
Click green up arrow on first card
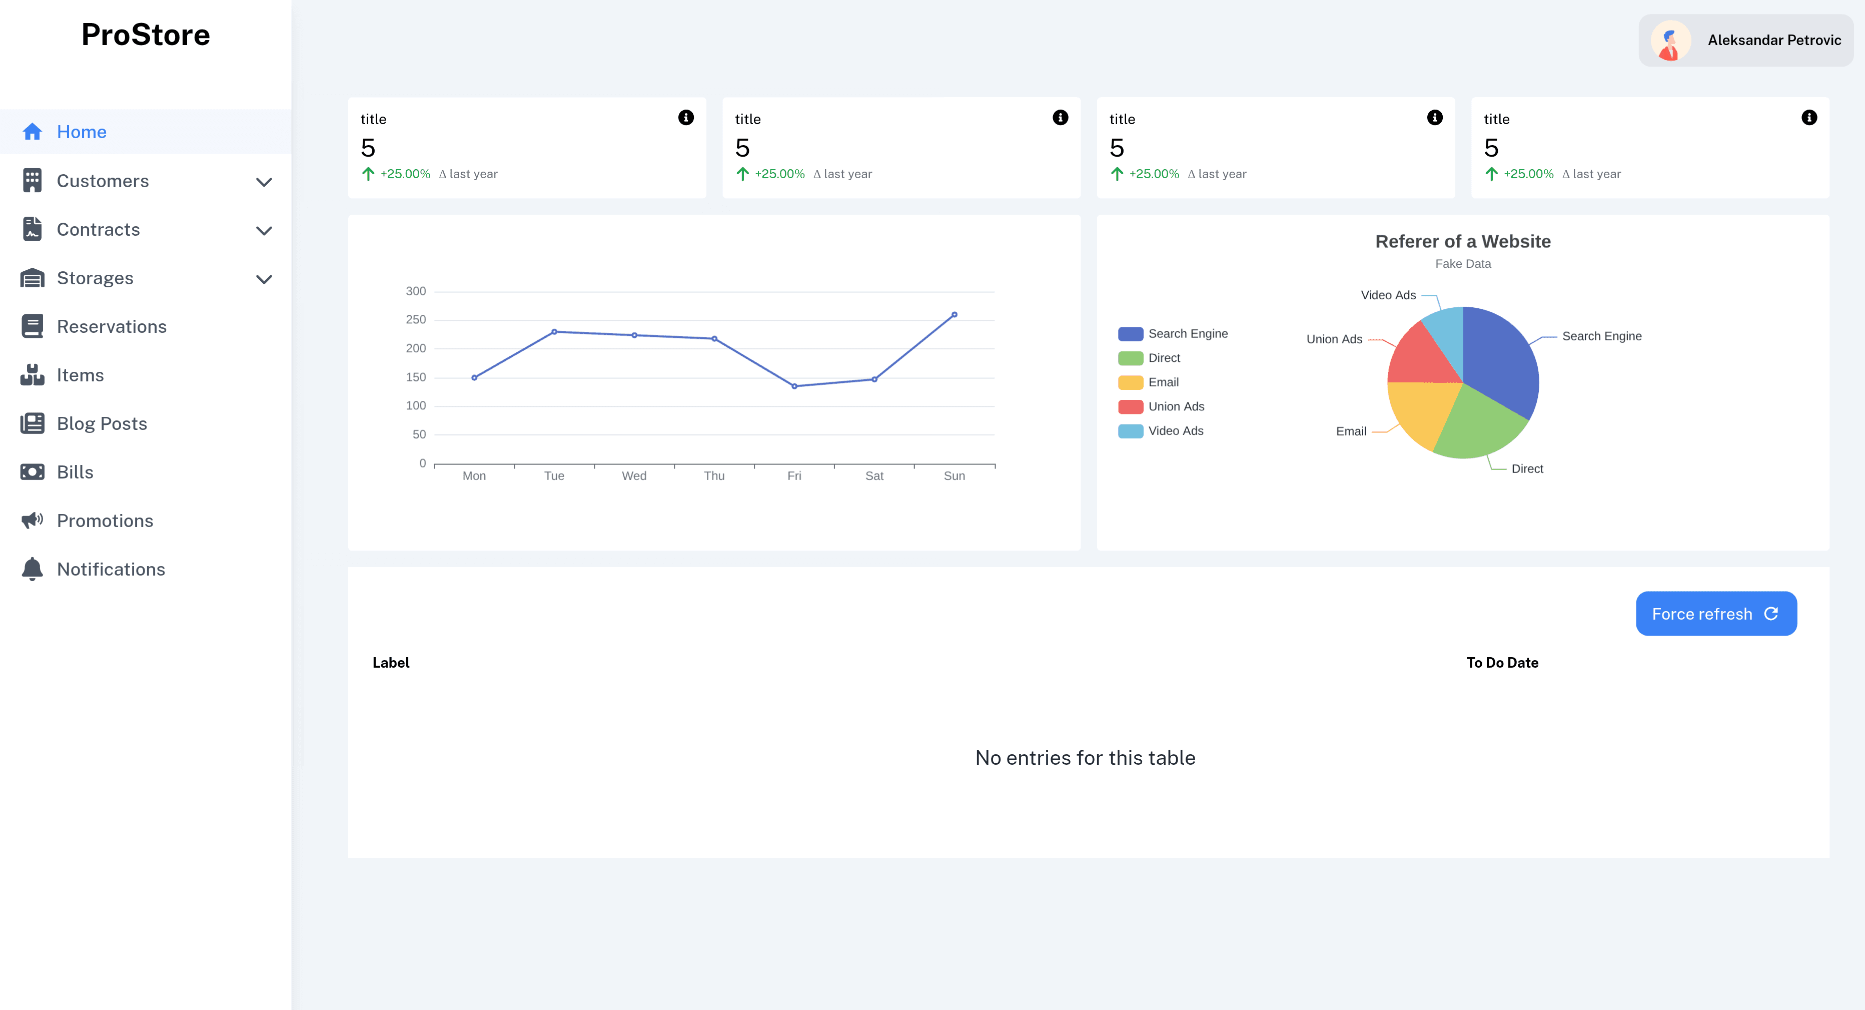368,174
